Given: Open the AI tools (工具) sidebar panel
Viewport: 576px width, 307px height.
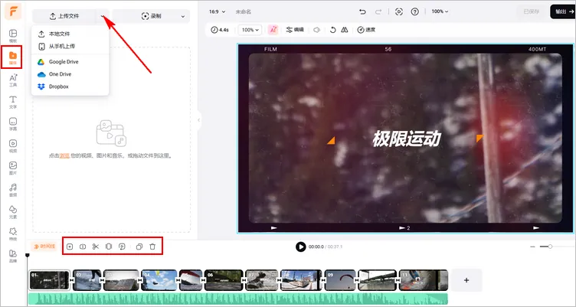Looking at the screenshot, I should pyautogui.click(x=13, y=80).
